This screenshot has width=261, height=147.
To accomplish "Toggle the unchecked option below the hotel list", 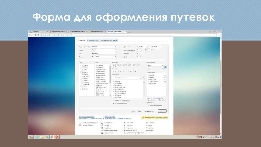I will tap(114, 101).
